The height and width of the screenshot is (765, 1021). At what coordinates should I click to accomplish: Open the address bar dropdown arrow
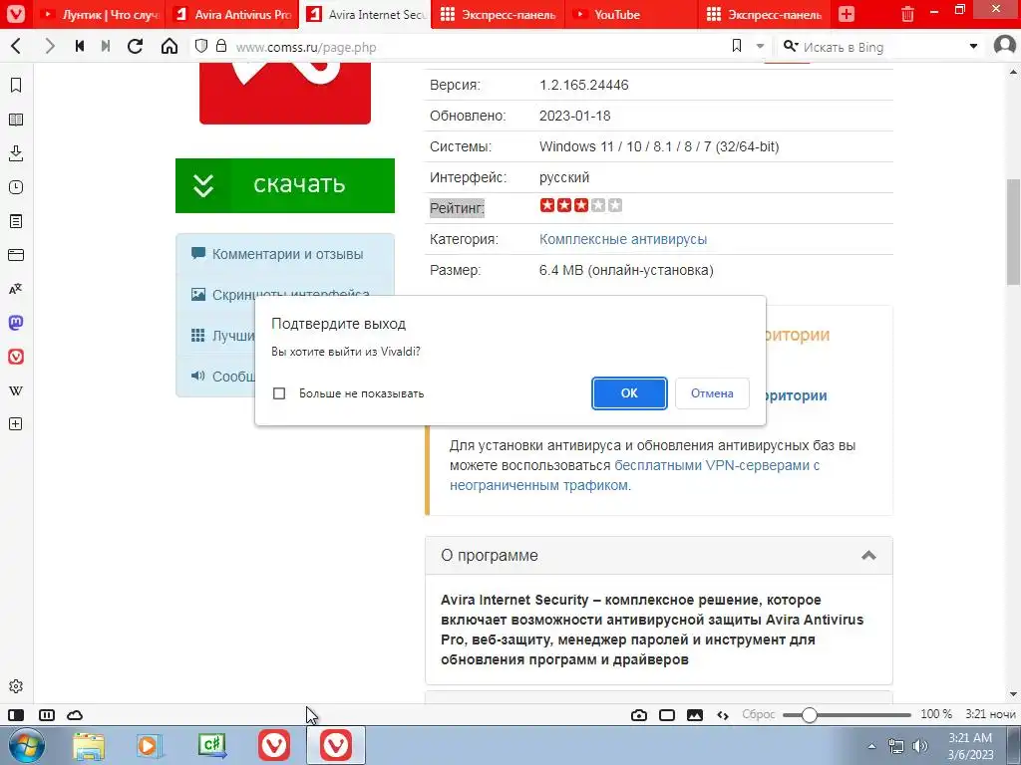click(x=760, y=46)
